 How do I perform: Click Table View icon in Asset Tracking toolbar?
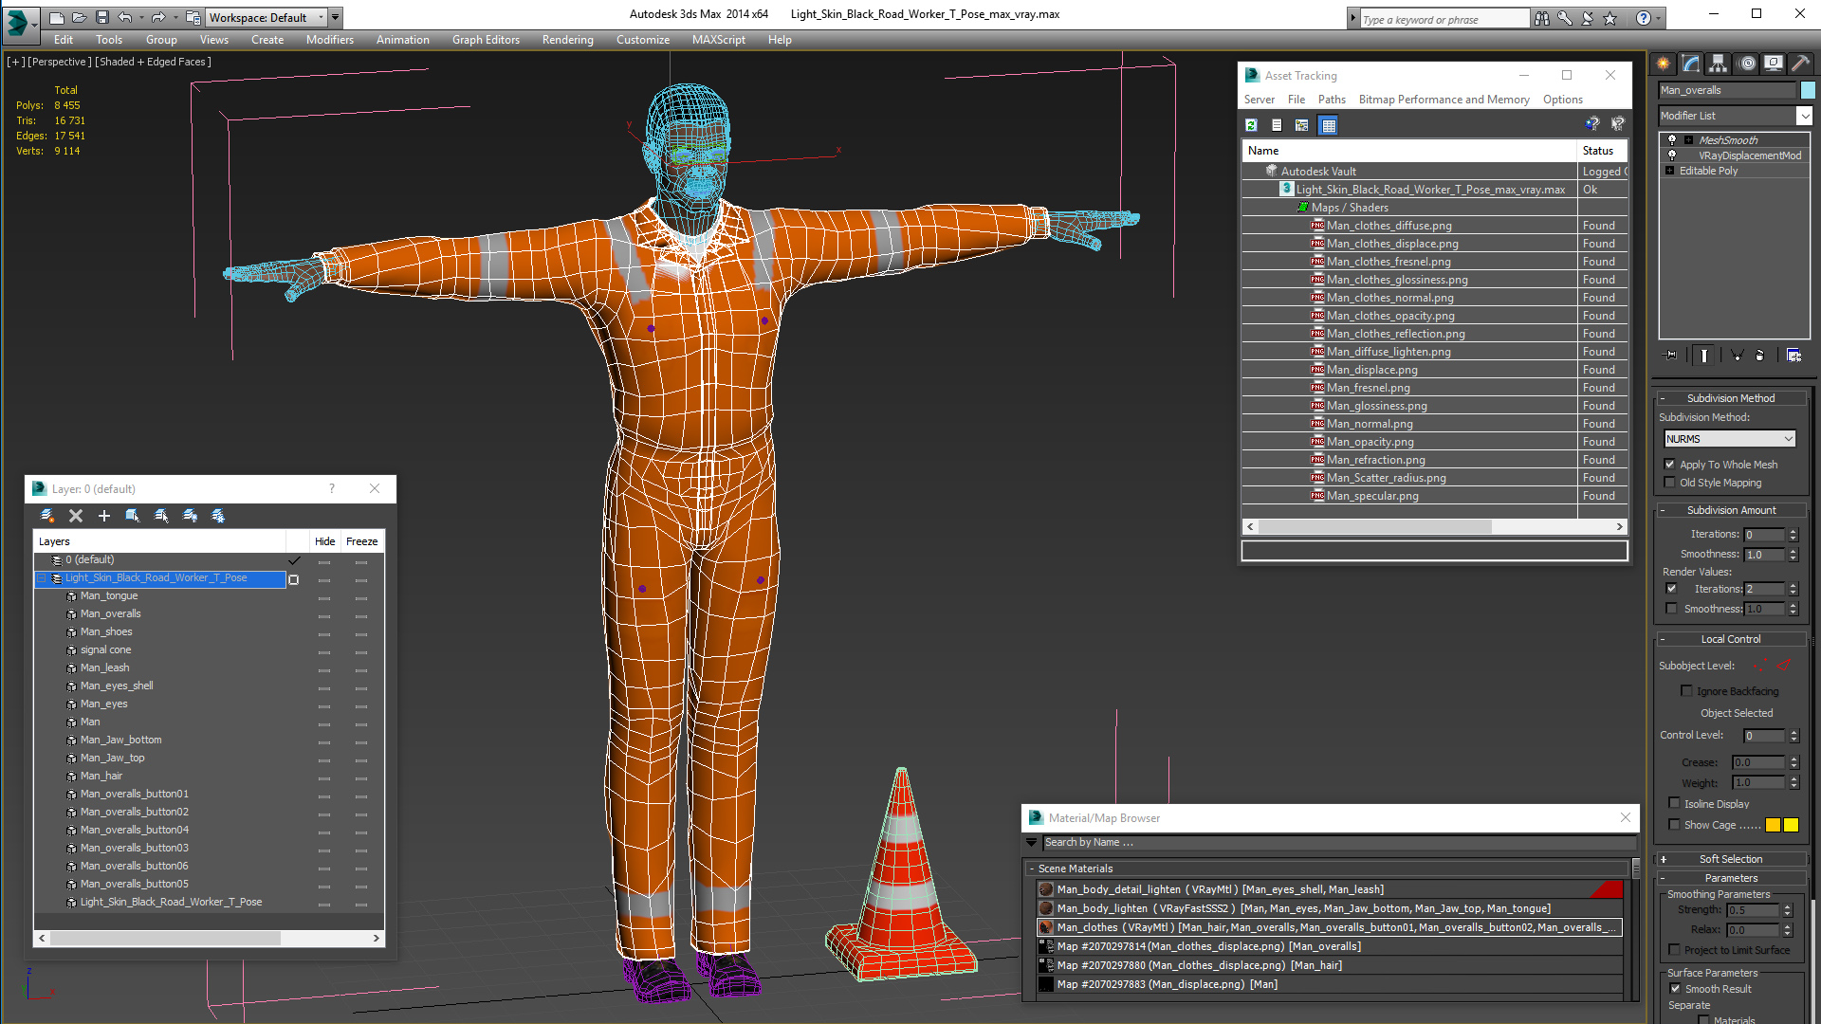pos(1328,125)
